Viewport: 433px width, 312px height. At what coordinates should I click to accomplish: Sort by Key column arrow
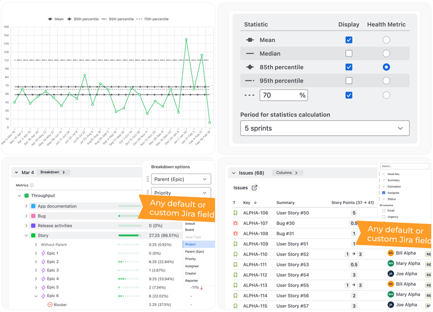(255, 202)
